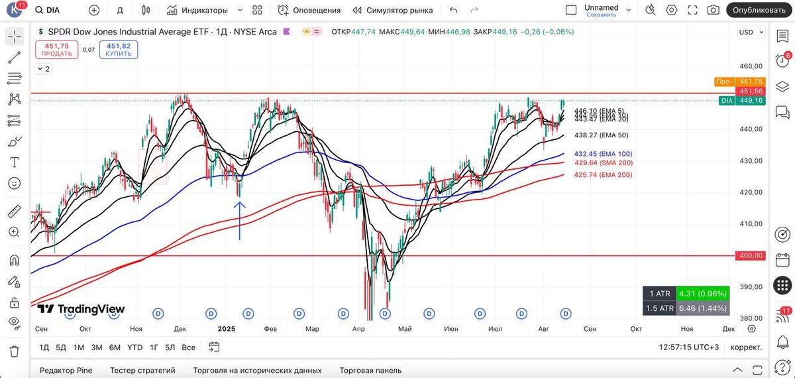Open the USD currency dropdown
The width and height of the screenshot is (795, 378).
(750, 32)
